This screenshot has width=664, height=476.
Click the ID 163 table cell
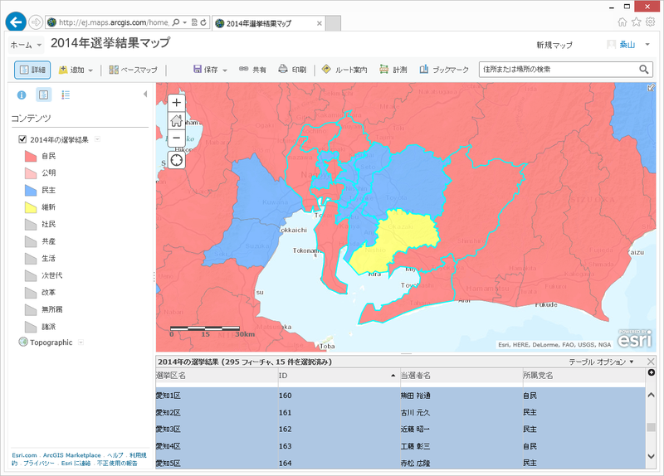tap(339, 446)
